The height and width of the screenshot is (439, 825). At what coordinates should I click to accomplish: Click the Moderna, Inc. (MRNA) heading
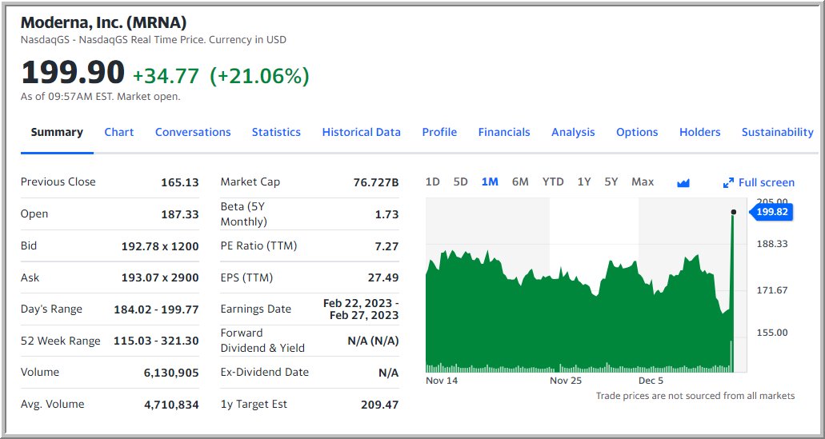coord(104,22)
